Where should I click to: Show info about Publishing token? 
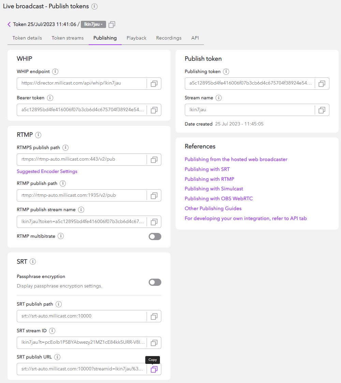click(x=226, y=71)
